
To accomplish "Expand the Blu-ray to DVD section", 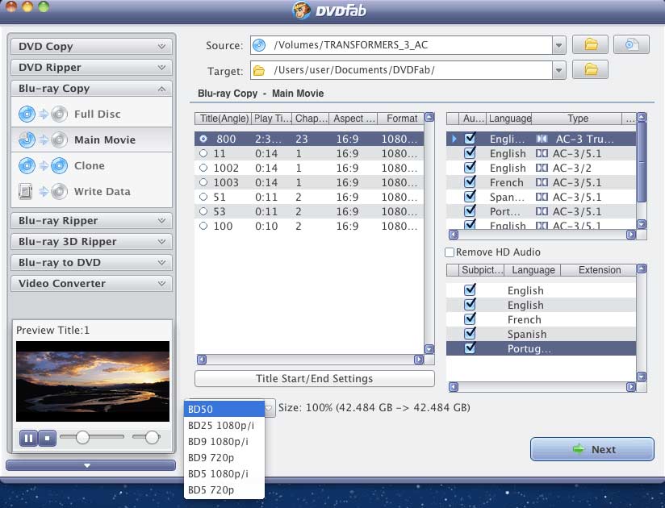I will pos(92,262).
